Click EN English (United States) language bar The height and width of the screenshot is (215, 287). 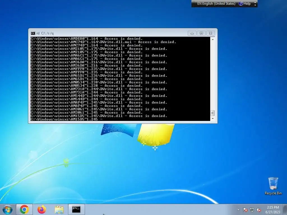(216, 4)
